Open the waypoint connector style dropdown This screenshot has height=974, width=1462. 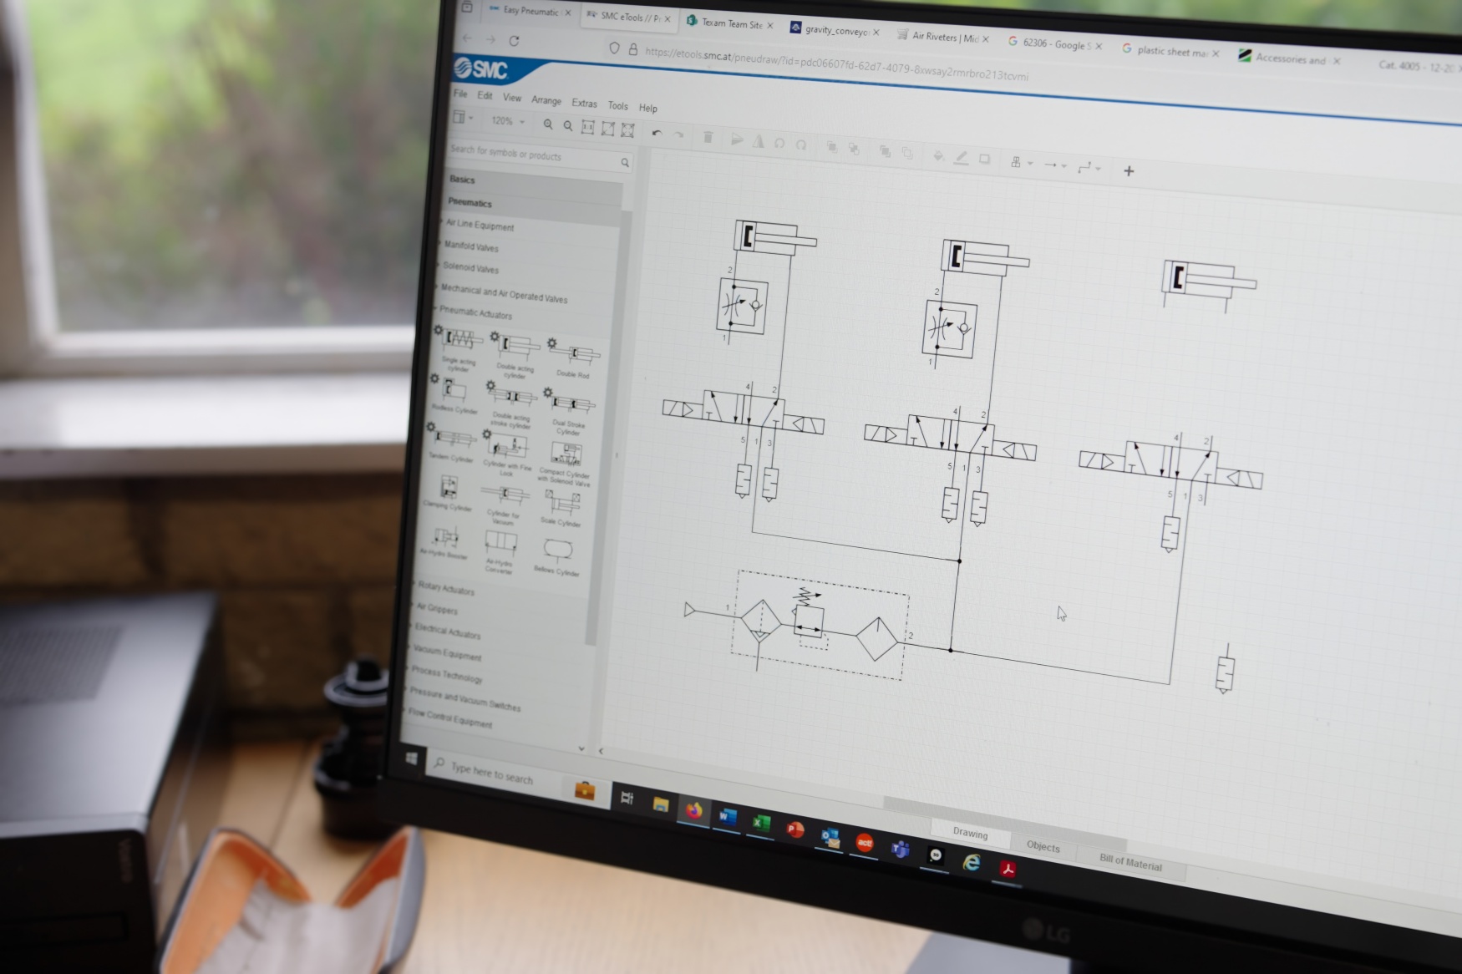(1089, 168)
